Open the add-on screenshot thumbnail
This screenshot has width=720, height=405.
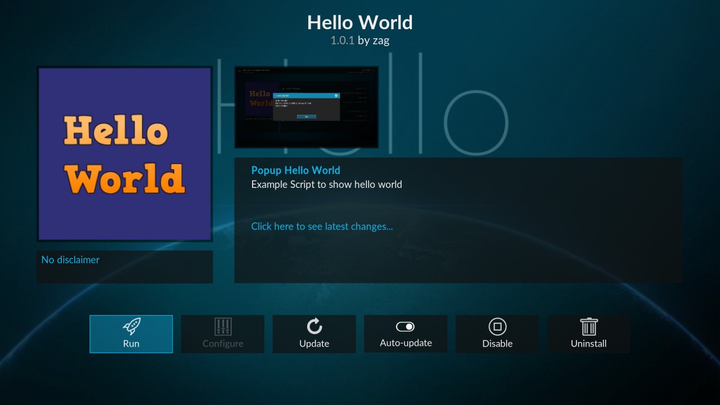pyautogui.click(x=307, y=107)
